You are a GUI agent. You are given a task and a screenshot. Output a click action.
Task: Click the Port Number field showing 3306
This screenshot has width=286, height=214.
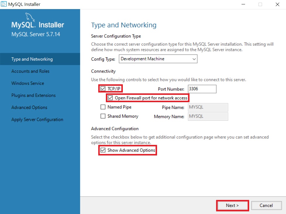202,89
